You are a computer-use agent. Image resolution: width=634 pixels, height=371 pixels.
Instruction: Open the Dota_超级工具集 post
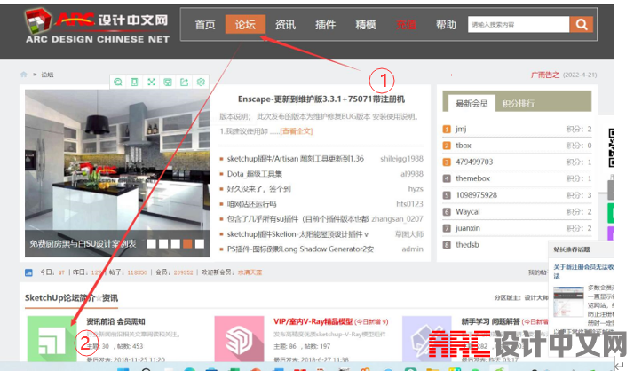coord(254,174)
